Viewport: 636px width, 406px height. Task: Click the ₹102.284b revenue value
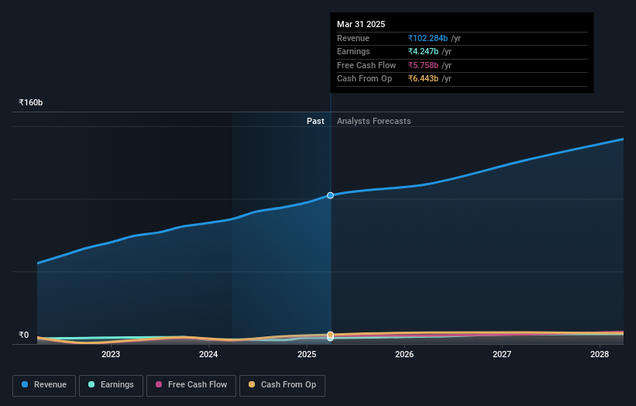coord(428,38)
